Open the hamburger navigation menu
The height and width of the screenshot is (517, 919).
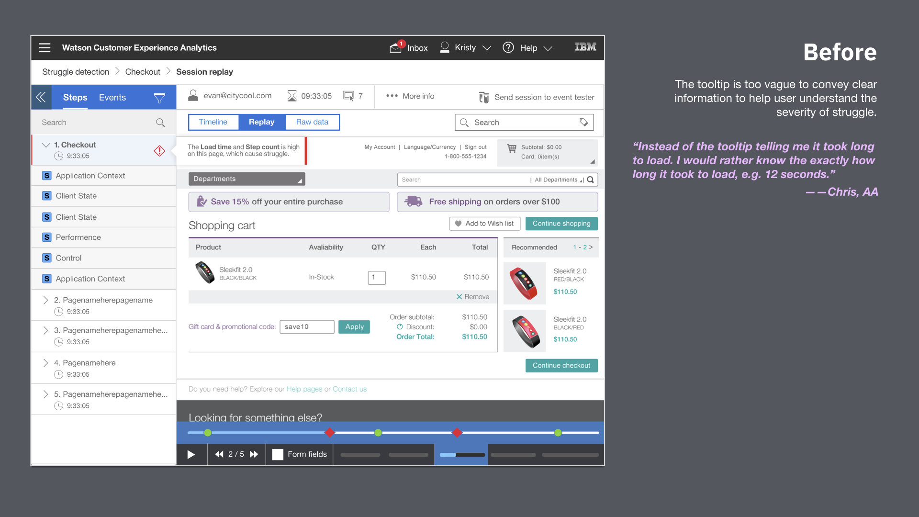pyautogui.click(x=45, y=47)
